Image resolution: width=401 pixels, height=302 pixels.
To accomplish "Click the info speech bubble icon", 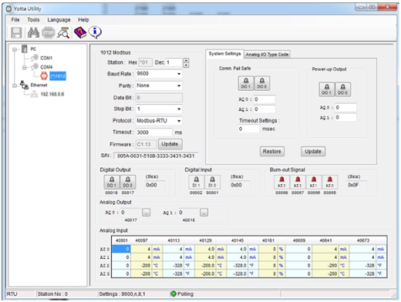I will click(95, 32).
